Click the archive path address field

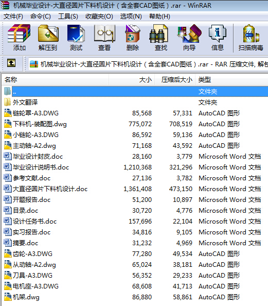pos(148,64)
